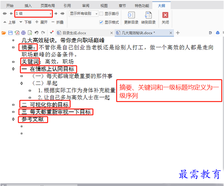Open the 特色功能 ribbon tab
The image size is (224, 186).
[142, 6]
